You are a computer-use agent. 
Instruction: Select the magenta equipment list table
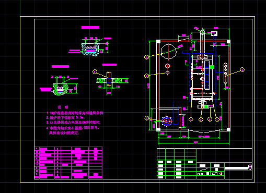click(68, 163)
